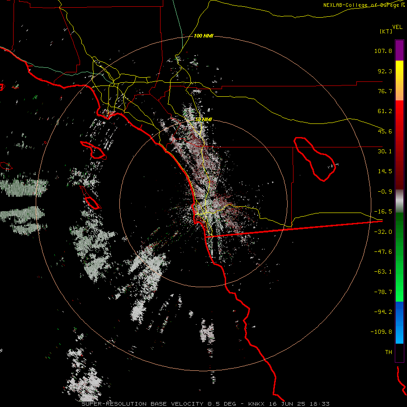Select the -78.7 velocity scale value
Image resolution: width=407 pixels, height=407 pixels.
pos(383,292)
